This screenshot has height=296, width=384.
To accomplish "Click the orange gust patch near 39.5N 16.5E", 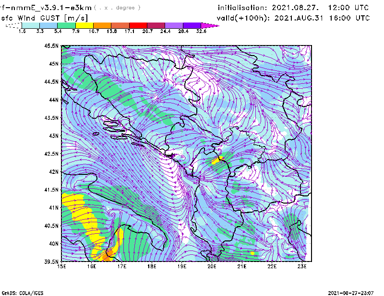I will (x=108, y=255).
